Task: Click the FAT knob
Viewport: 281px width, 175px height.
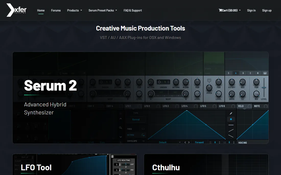Action: tap(242, 94)
